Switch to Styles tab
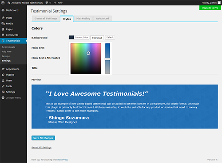This screenshot has width=222, height=163. tap(67, 19)
